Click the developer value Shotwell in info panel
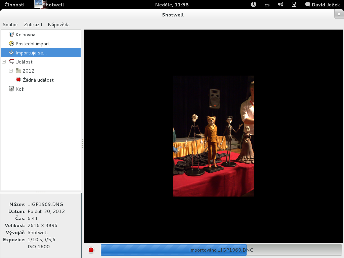The height and width of the screenshot is (258, 344). [x=38, y=232]
